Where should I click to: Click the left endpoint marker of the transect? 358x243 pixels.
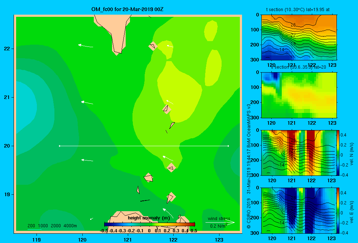[x=59, y=146]
